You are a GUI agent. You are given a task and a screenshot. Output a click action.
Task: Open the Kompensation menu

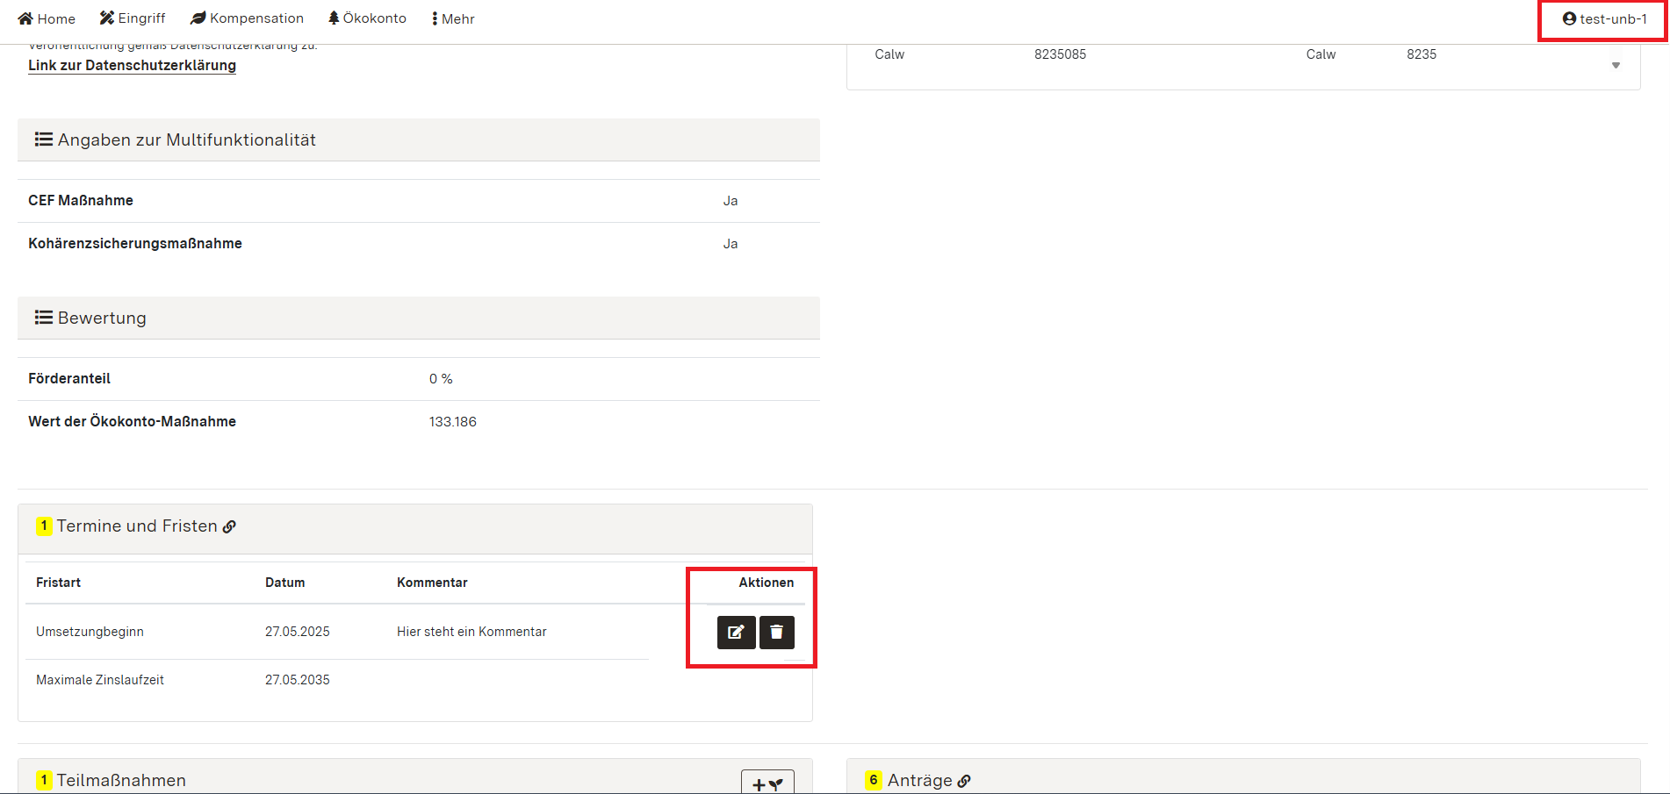[247, 18]
